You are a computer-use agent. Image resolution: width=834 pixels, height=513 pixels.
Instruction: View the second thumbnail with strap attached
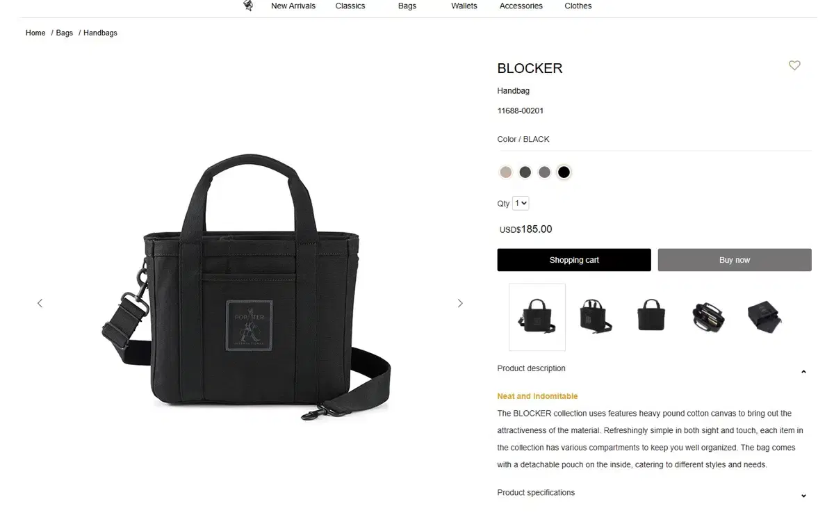594,317
